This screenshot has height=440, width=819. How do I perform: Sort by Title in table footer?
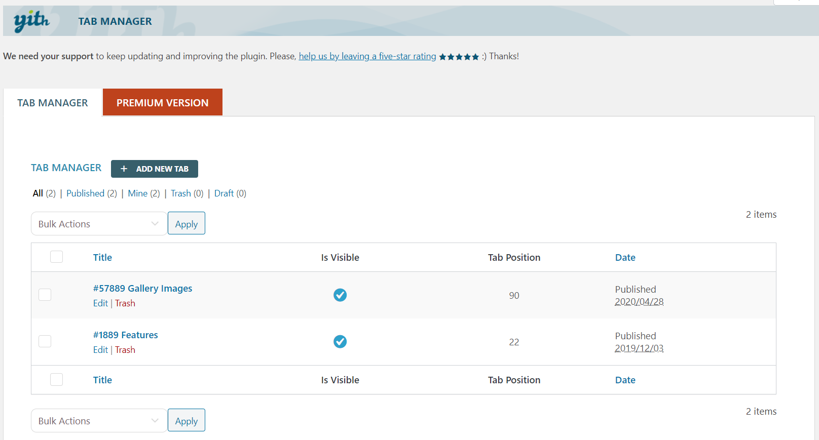102,380
